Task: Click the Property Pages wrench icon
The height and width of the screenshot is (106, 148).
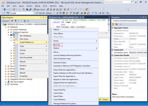Action: (x=121, y=24)
